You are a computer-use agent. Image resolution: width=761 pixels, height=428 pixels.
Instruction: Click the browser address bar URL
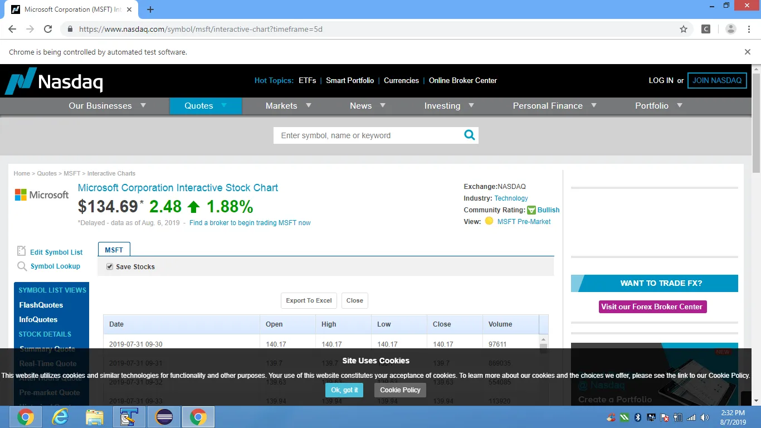[201, 29]
